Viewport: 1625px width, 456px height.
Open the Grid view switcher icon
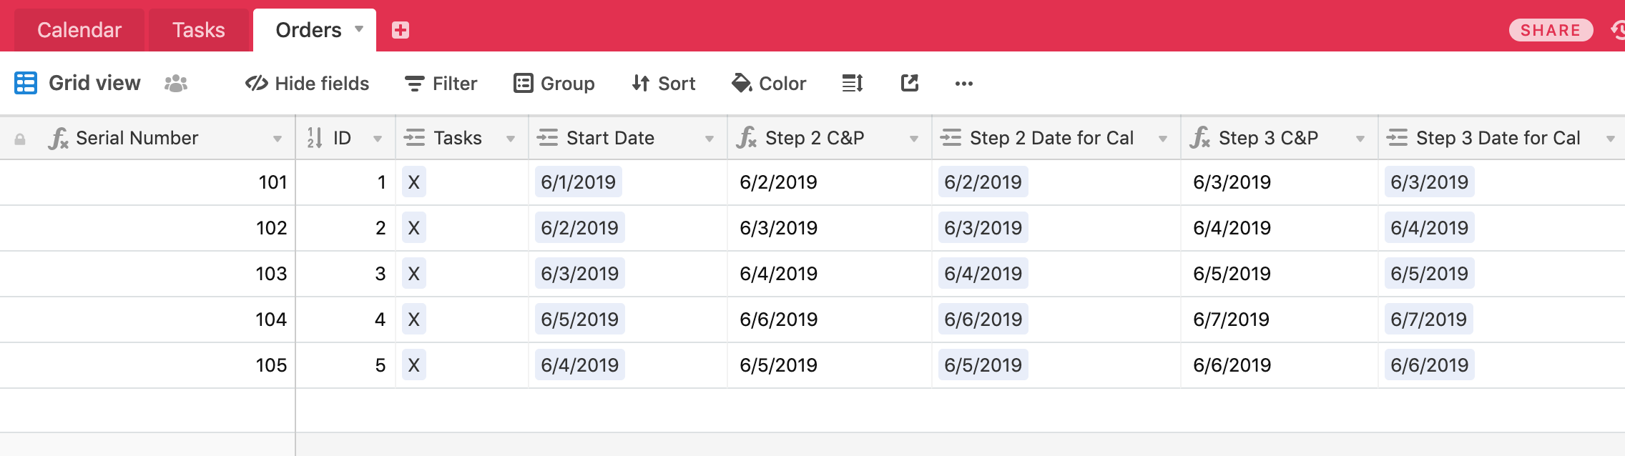26,83
